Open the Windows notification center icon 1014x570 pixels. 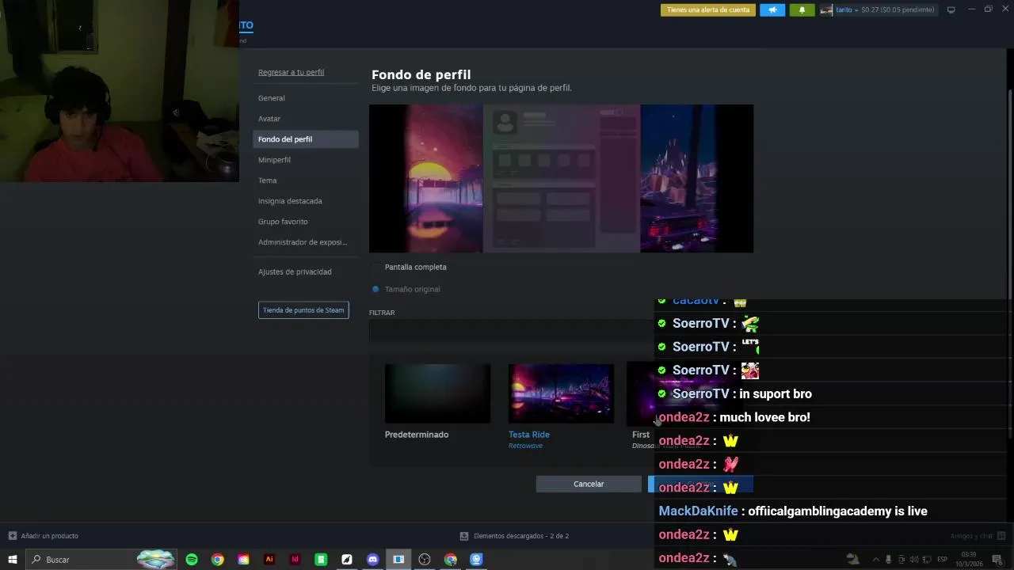click(x=997, y=560)
